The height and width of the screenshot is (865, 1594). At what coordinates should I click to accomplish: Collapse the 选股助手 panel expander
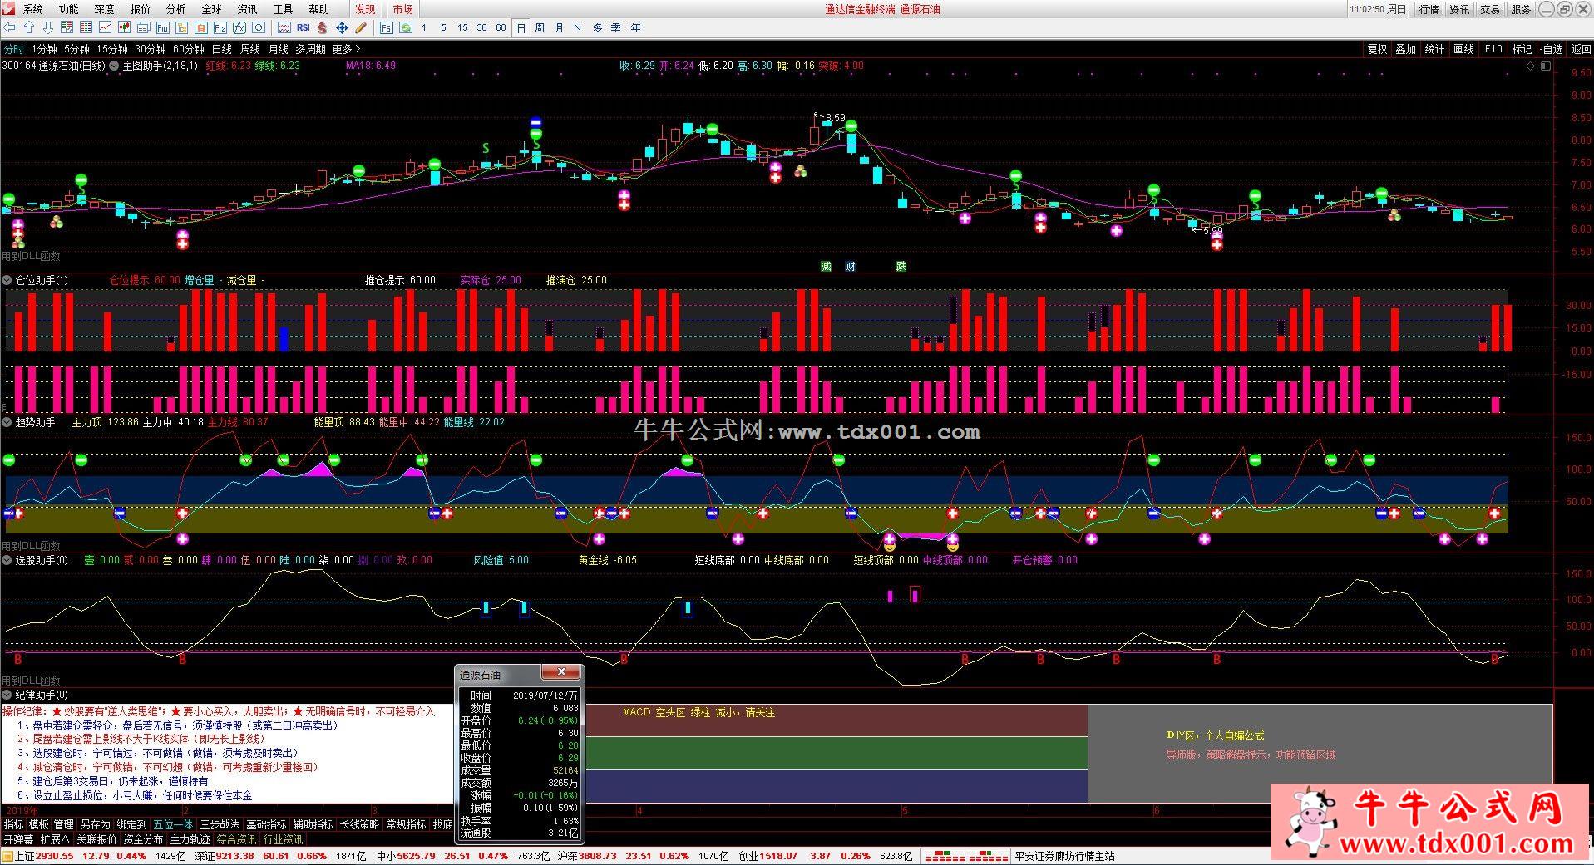tap(7, 560)
